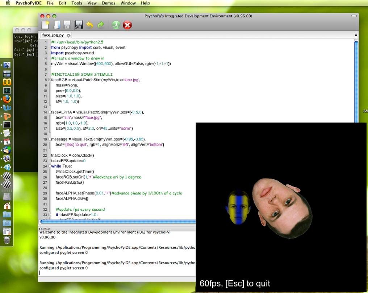Launch the orange interlocked-rings dock app

click(7, 82)
